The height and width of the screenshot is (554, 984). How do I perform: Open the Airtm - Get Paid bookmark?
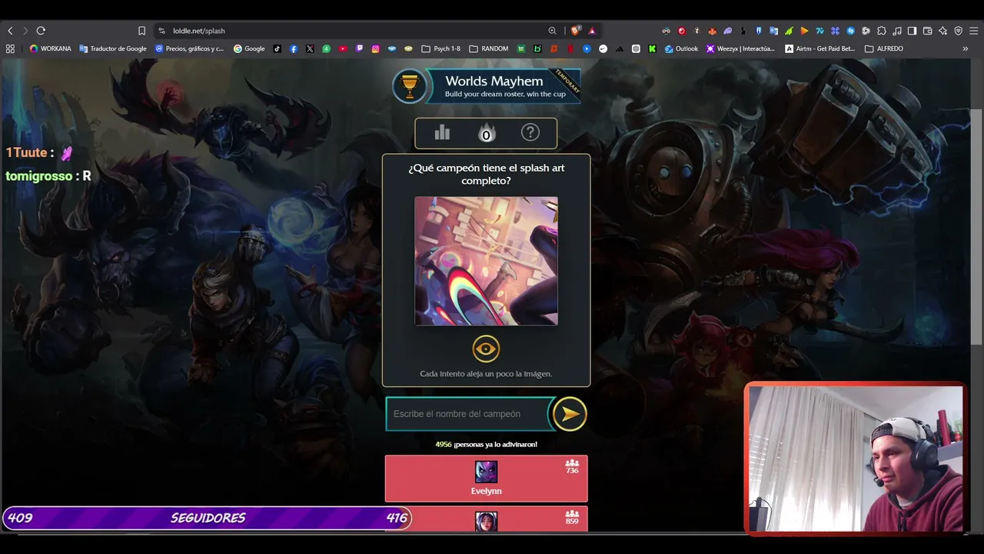(x=819, y=48)
